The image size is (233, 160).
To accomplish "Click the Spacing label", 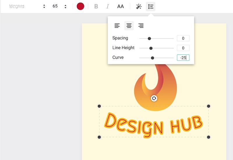I will [120, 38].
